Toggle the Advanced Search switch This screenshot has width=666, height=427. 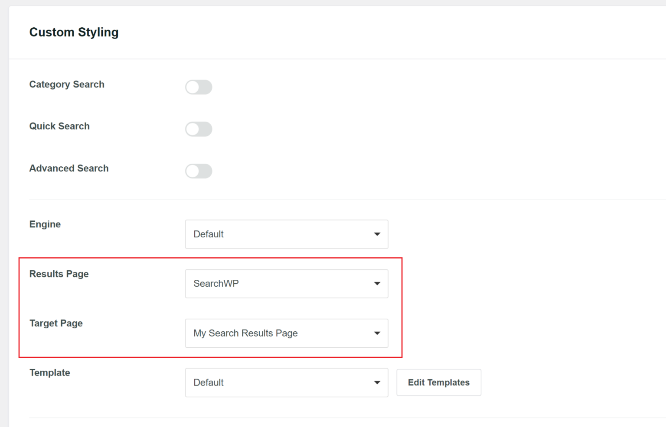coord(199,171)
